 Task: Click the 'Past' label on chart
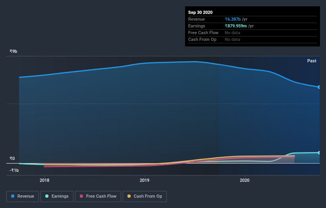pyautogui.click(x=312, y=61)
